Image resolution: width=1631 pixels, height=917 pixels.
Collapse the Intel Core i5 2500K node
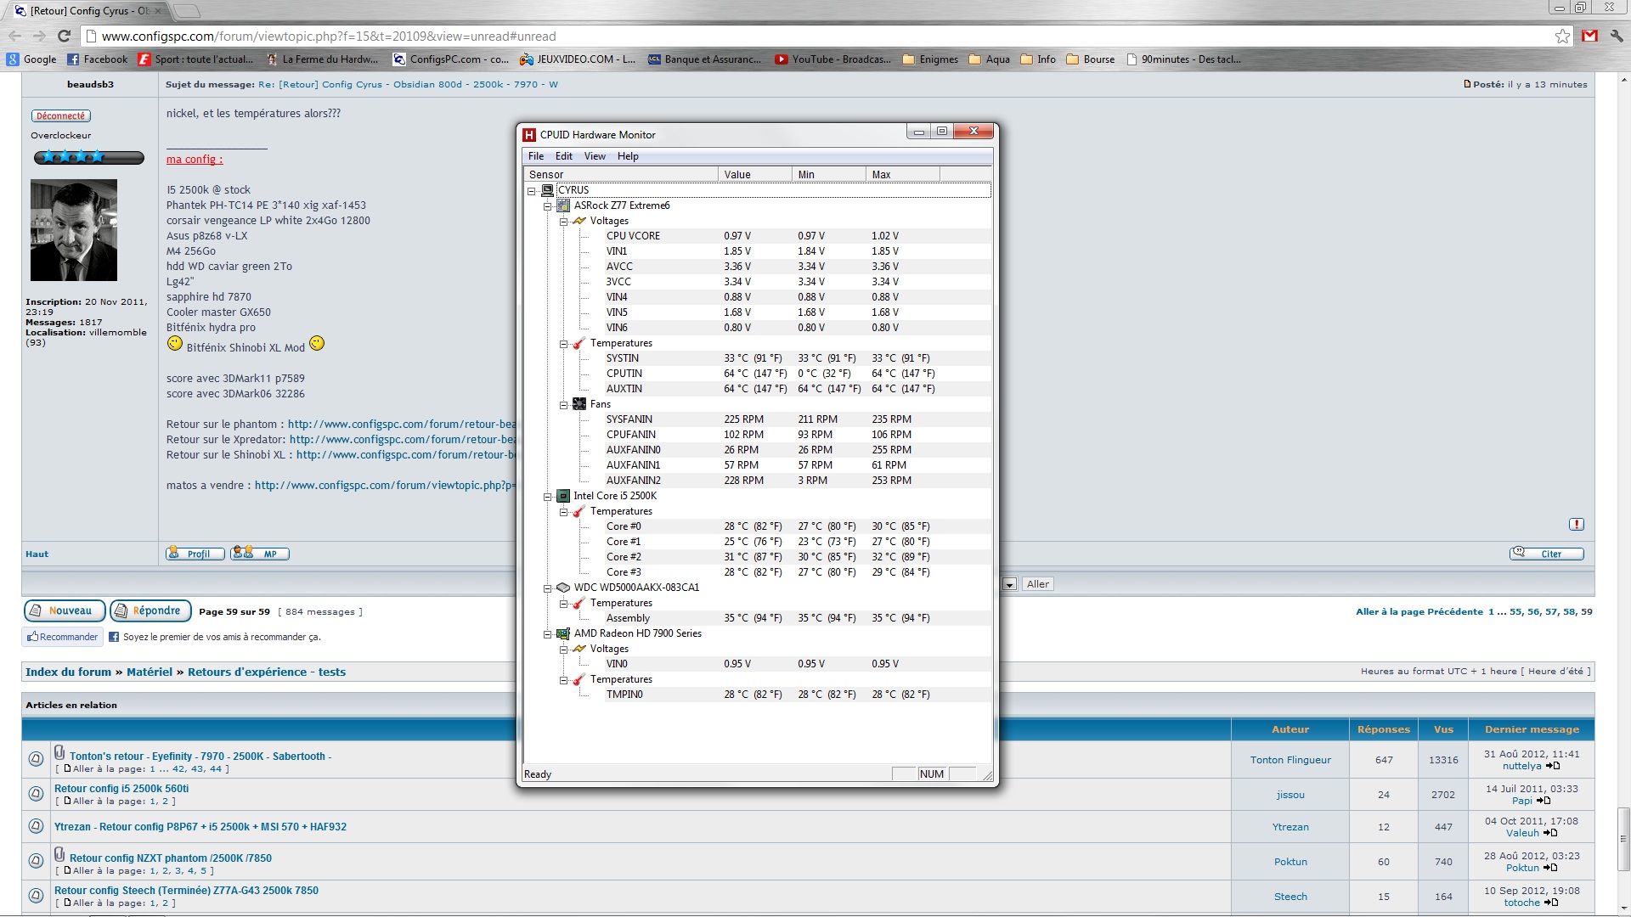click(548, 497)
